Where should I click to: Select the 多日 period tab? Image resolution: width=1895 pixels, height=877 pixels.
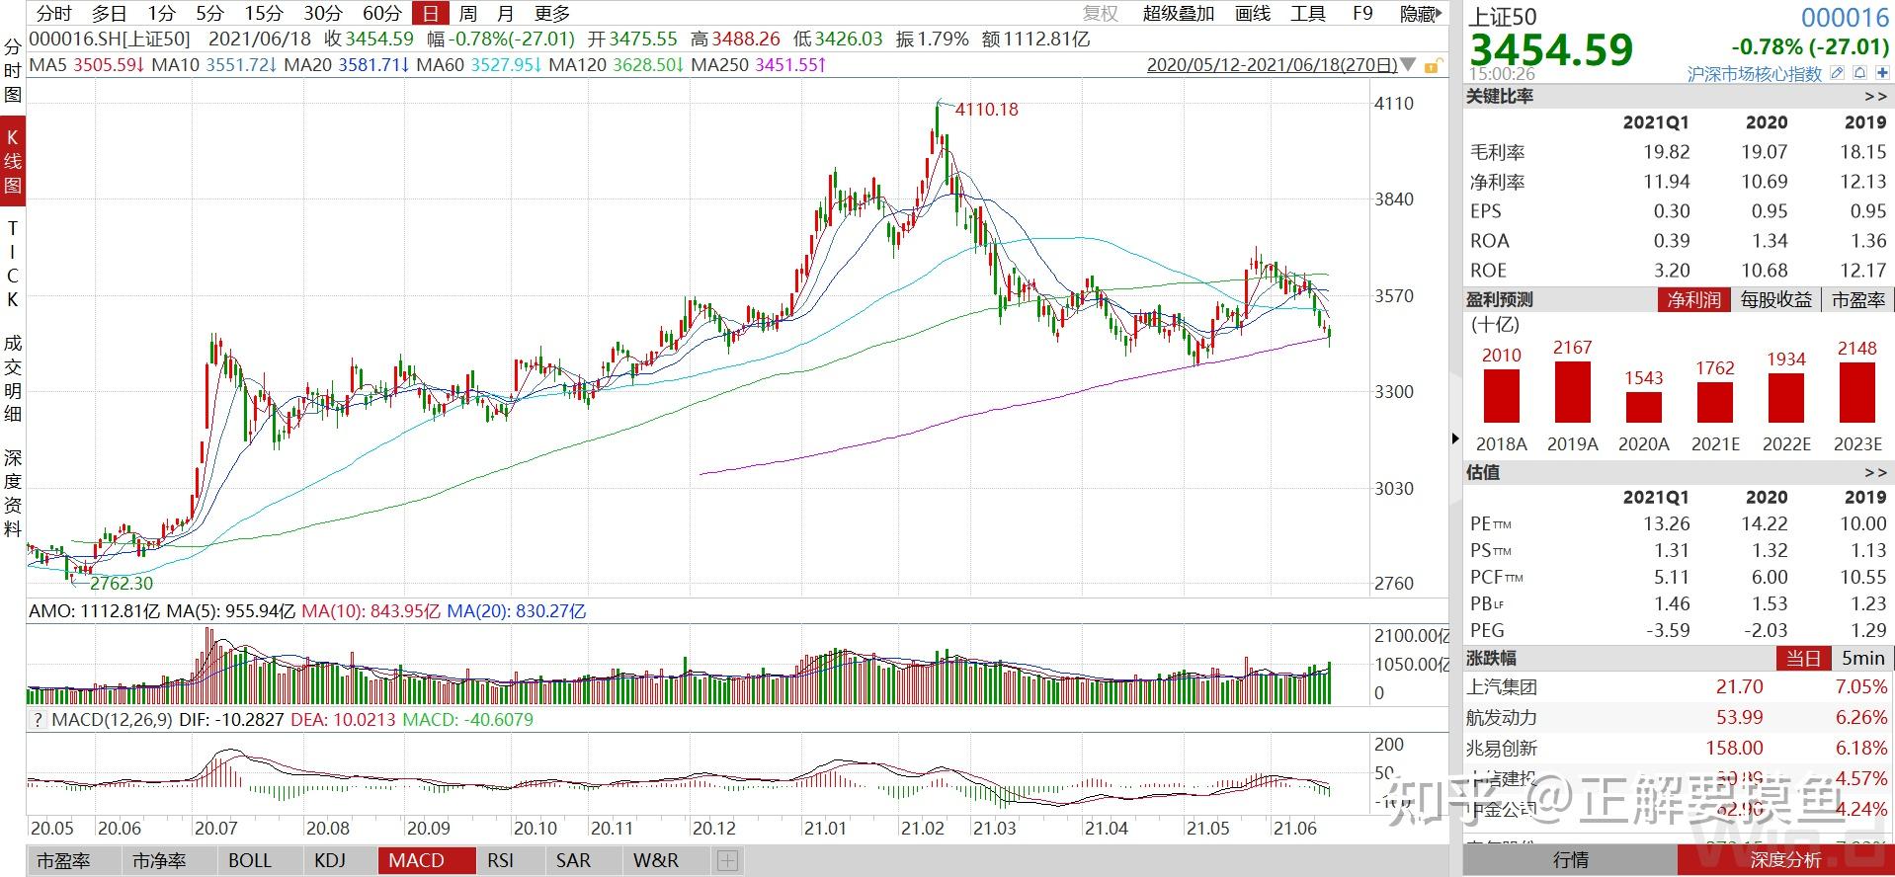(x=109, y=14)
